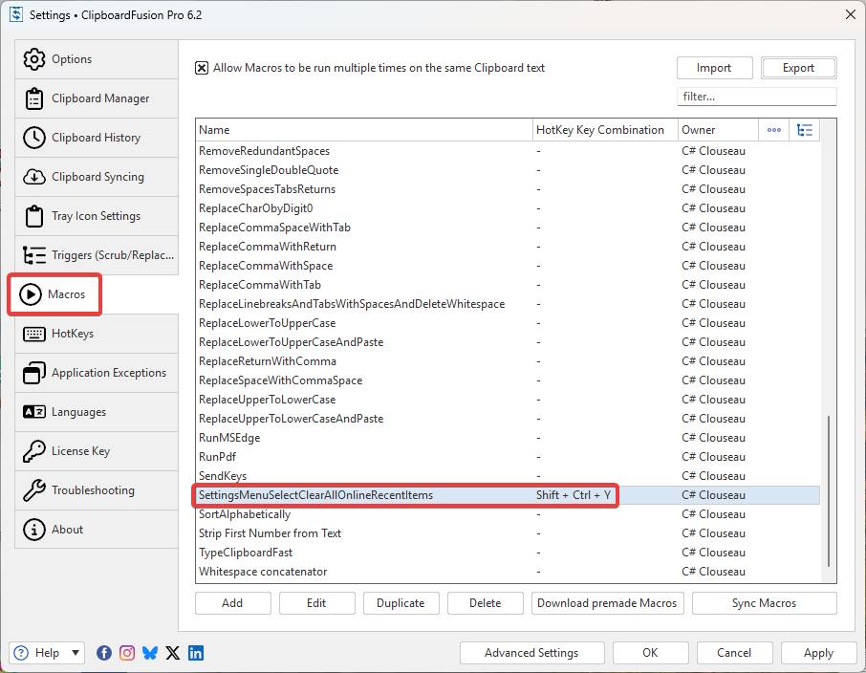Click the three-dots column options icon
Viewport: 866px width, 673px height.
pos(774,130)
